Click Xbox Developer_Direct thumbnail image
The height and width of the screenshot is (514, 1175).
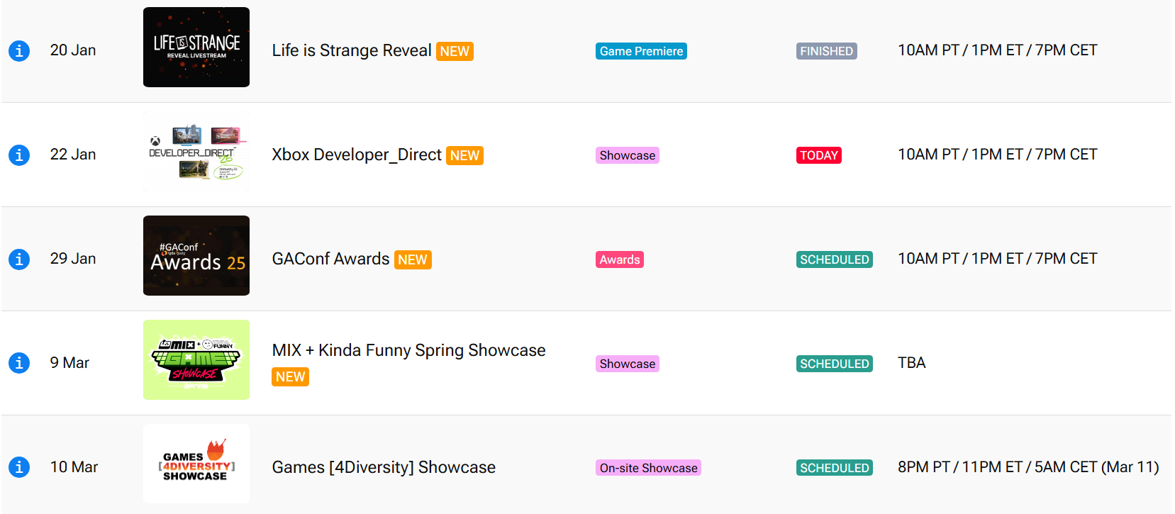(196, 152)
